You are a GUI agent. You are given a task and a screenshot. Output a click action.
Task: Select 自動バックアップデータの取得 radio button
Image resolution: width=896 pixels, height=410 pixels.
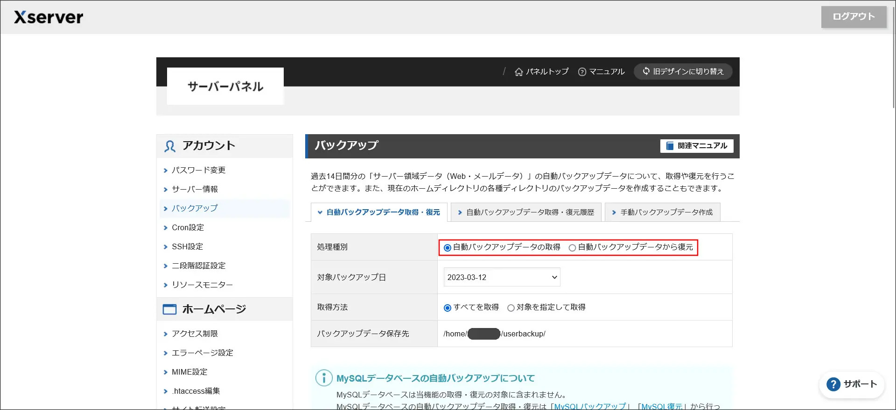[x=448, y=248]
